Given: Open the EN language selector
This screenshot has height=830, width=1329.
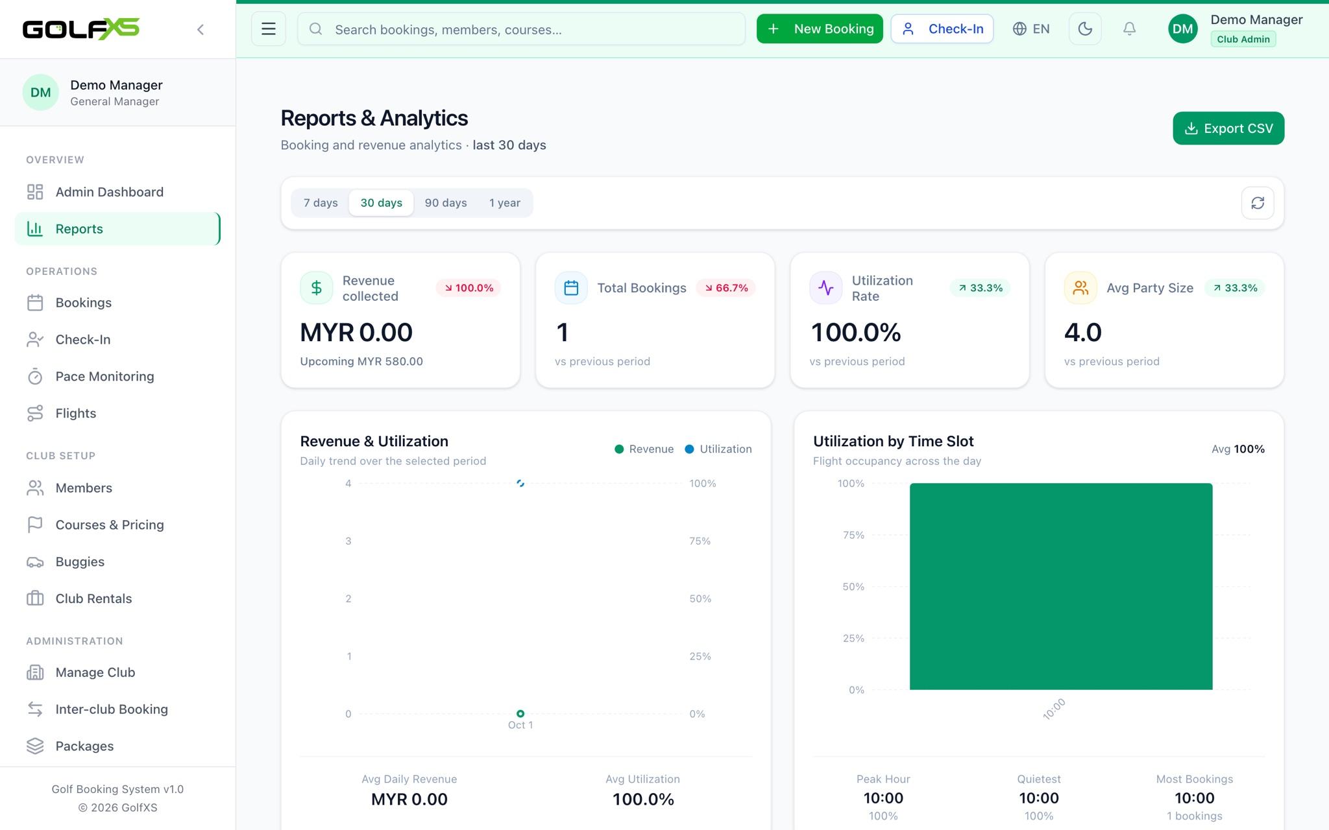Looking at the screenshot, I should click(1031, 29).
